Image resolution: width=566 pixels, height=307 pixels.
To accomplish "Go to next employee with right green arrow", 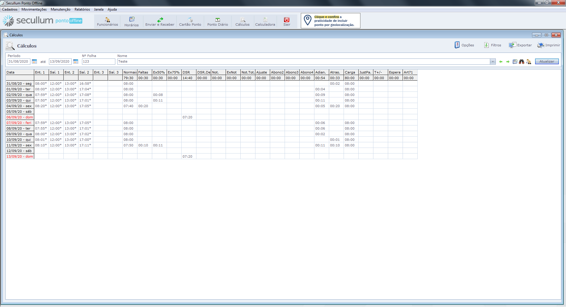I will [508, 62].
